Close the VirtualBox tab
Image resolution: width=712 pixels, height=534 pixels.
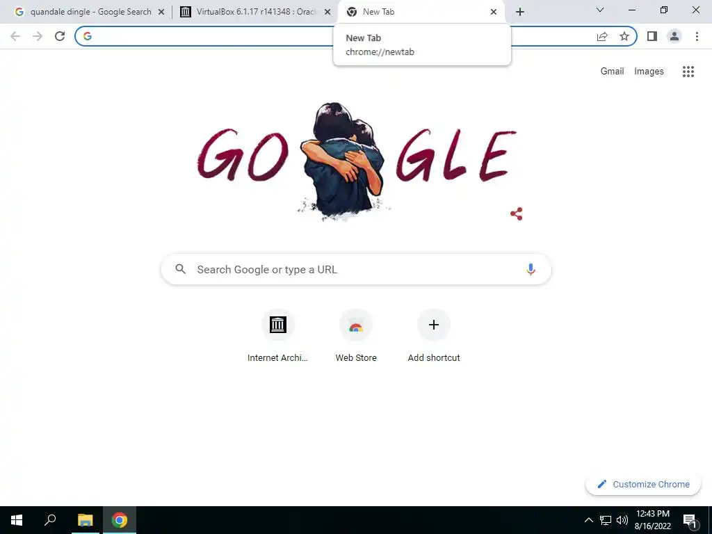(x=327, y=12)
